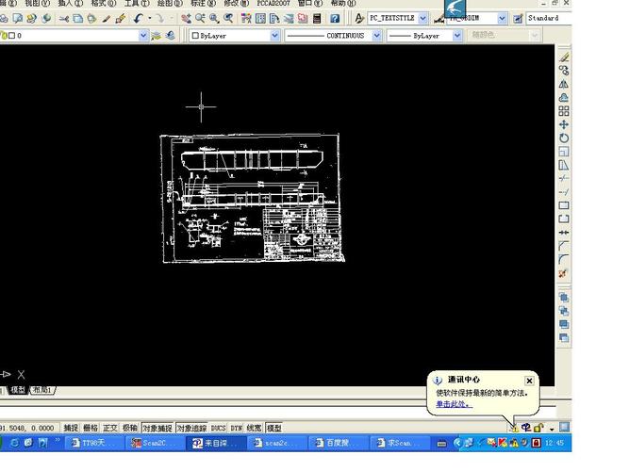Open the Text Style manager icon
The height and width of the screenshot is (471, 629).
click(359, 18)
